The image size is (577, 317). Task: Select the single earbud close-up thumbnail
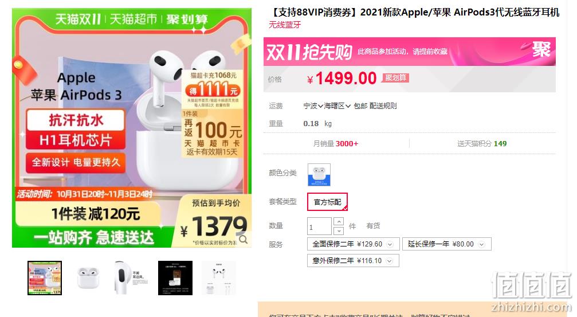pyautogui.click(x=132, y=278)
